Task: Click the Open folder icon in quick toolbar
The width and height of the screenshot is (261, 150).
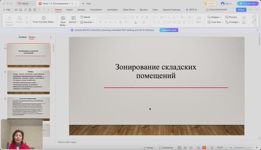Action: [x=16, y=10]
